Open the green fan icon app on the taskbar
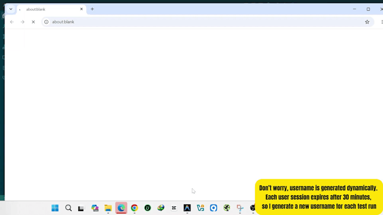Screen dimensions: 383x215 [226, 208]
